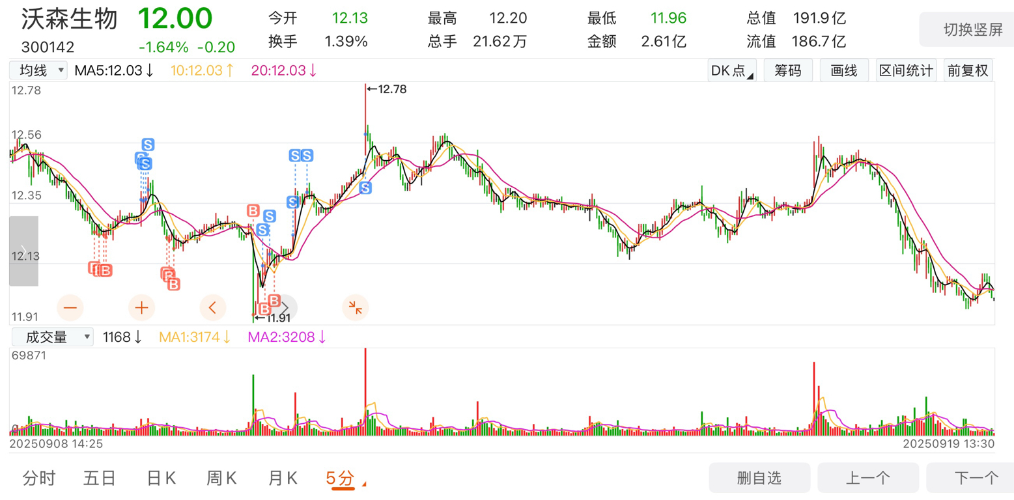The height and width of the screenshot is (500, 1014).
Task: Open the gray side panel handle with chevron
Action: 23,251
